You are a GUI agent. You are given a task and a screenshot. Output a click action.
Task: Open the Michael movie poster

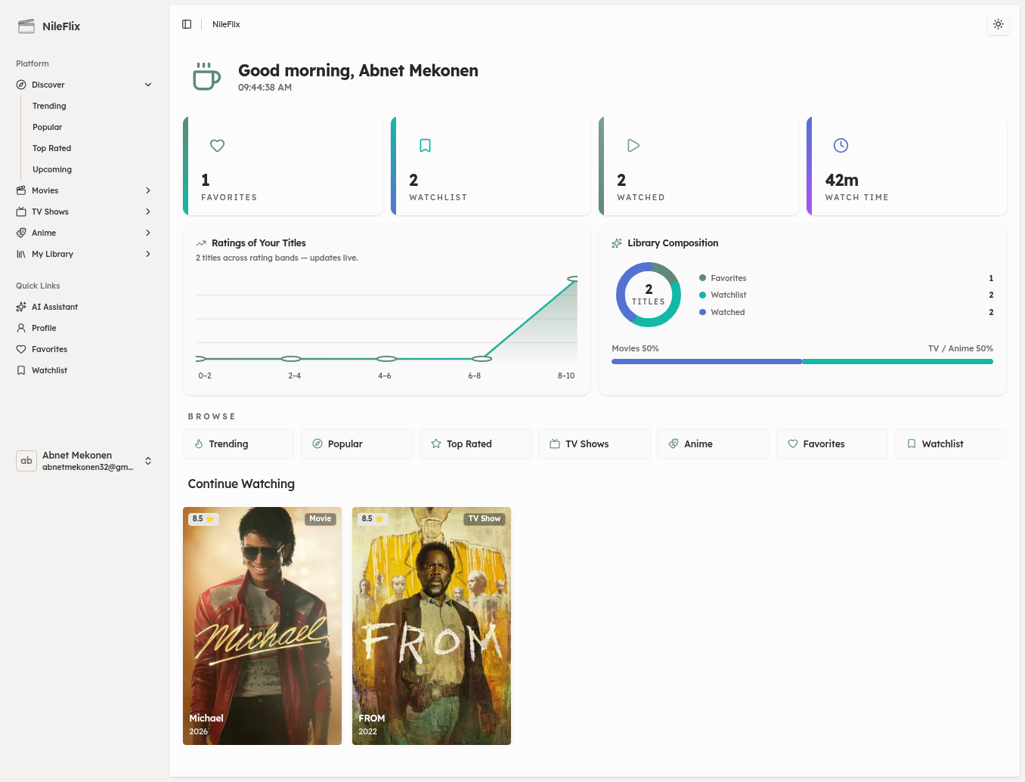pyautogui.click(x=262, y=626)
